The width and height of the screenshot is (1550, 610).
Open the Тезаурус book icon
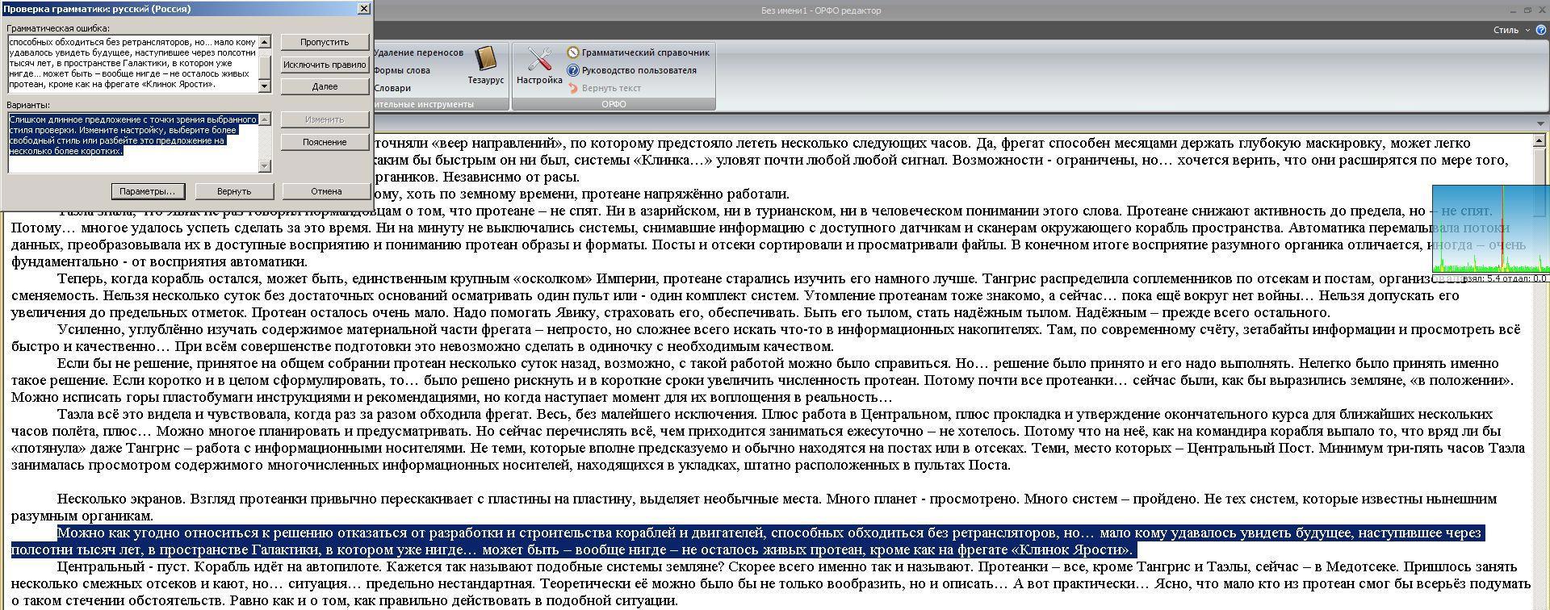point(485,61)
